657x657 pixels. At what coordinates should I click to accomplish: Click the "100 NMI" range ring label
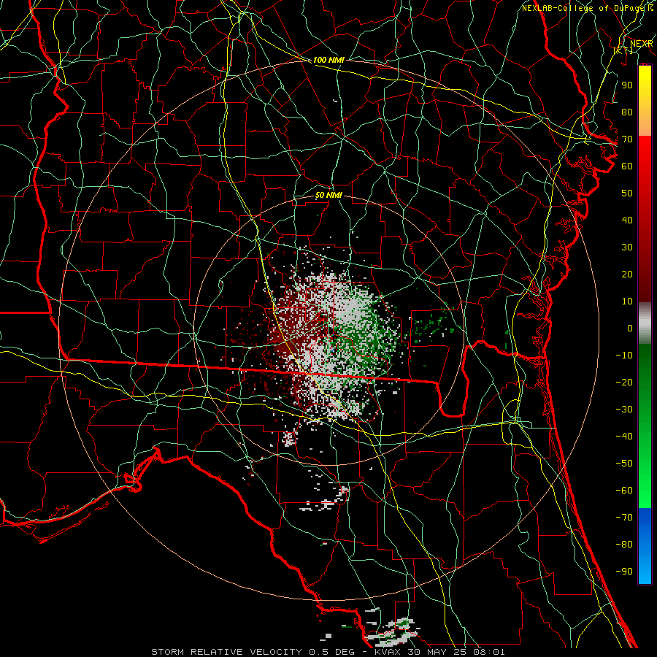328,60
